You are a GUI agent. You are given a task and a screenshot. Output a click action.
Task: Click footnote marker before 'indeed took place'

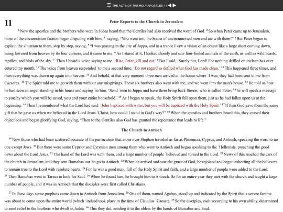click(x=86, y=200)
